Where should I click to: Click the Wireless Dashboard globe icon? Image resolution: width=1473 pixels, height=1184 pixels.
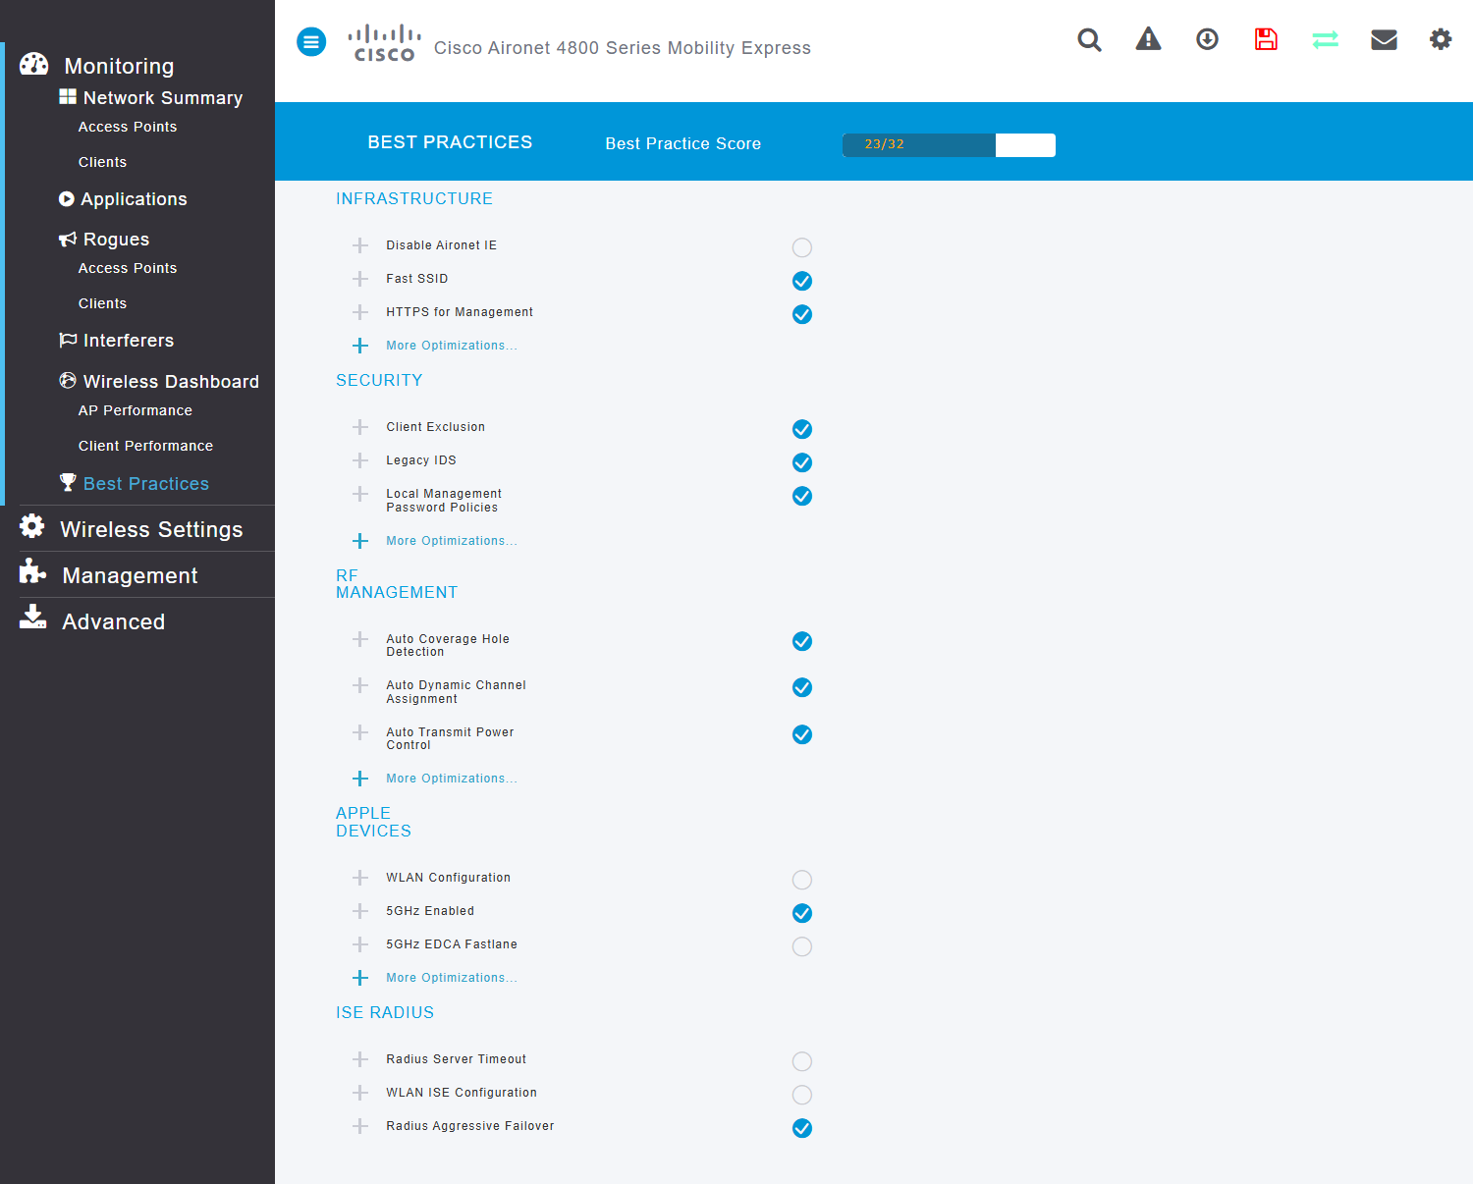click(68, 380)
